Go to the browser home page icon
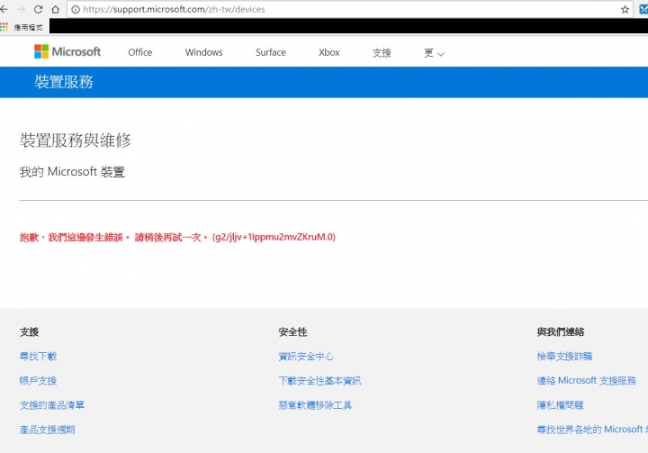 pyautogui.click(x=56, y=9)
